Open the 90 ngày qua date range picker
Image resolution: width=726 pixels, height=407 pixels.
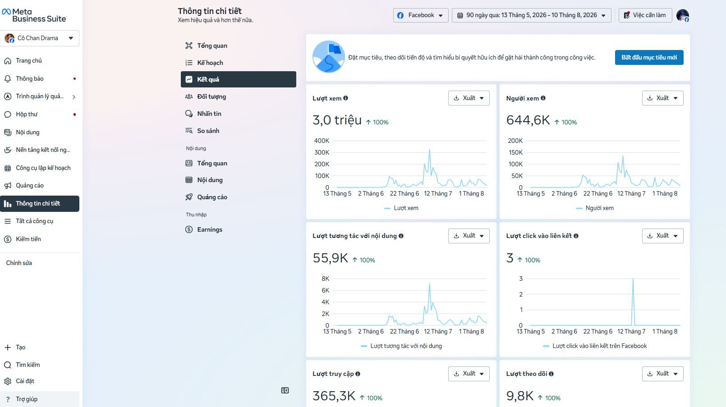(532, 15)
